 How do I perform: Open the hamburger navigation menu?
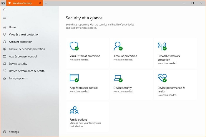coord(5,18)
